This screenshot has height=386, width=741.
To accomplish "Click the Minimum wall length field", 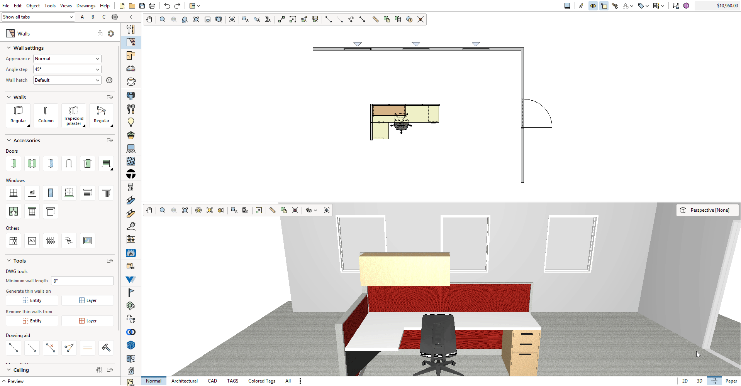I will tap(82, 281).
